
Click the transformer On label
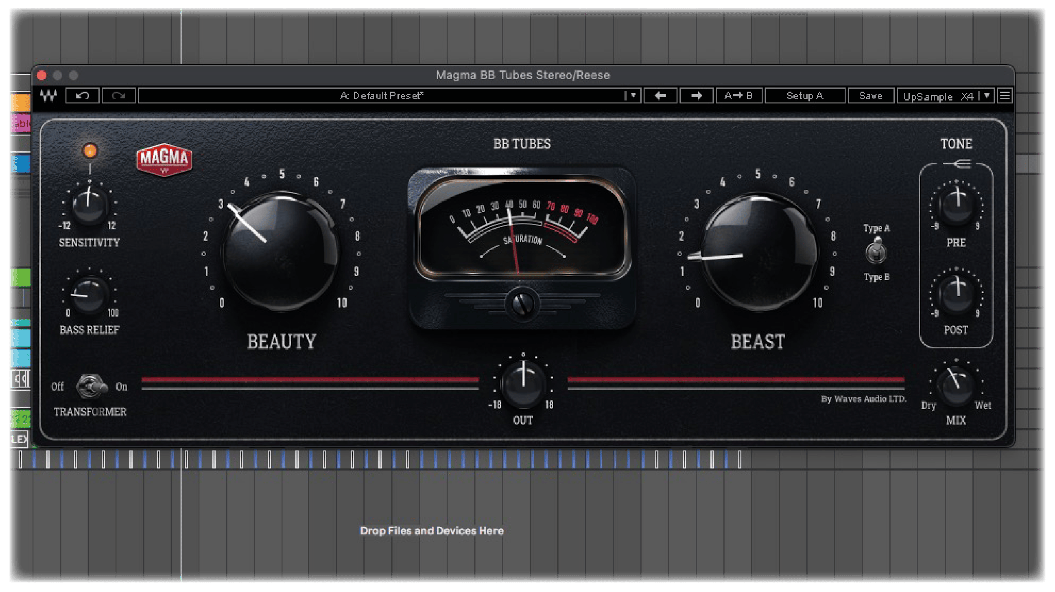[x=122, y=387]
